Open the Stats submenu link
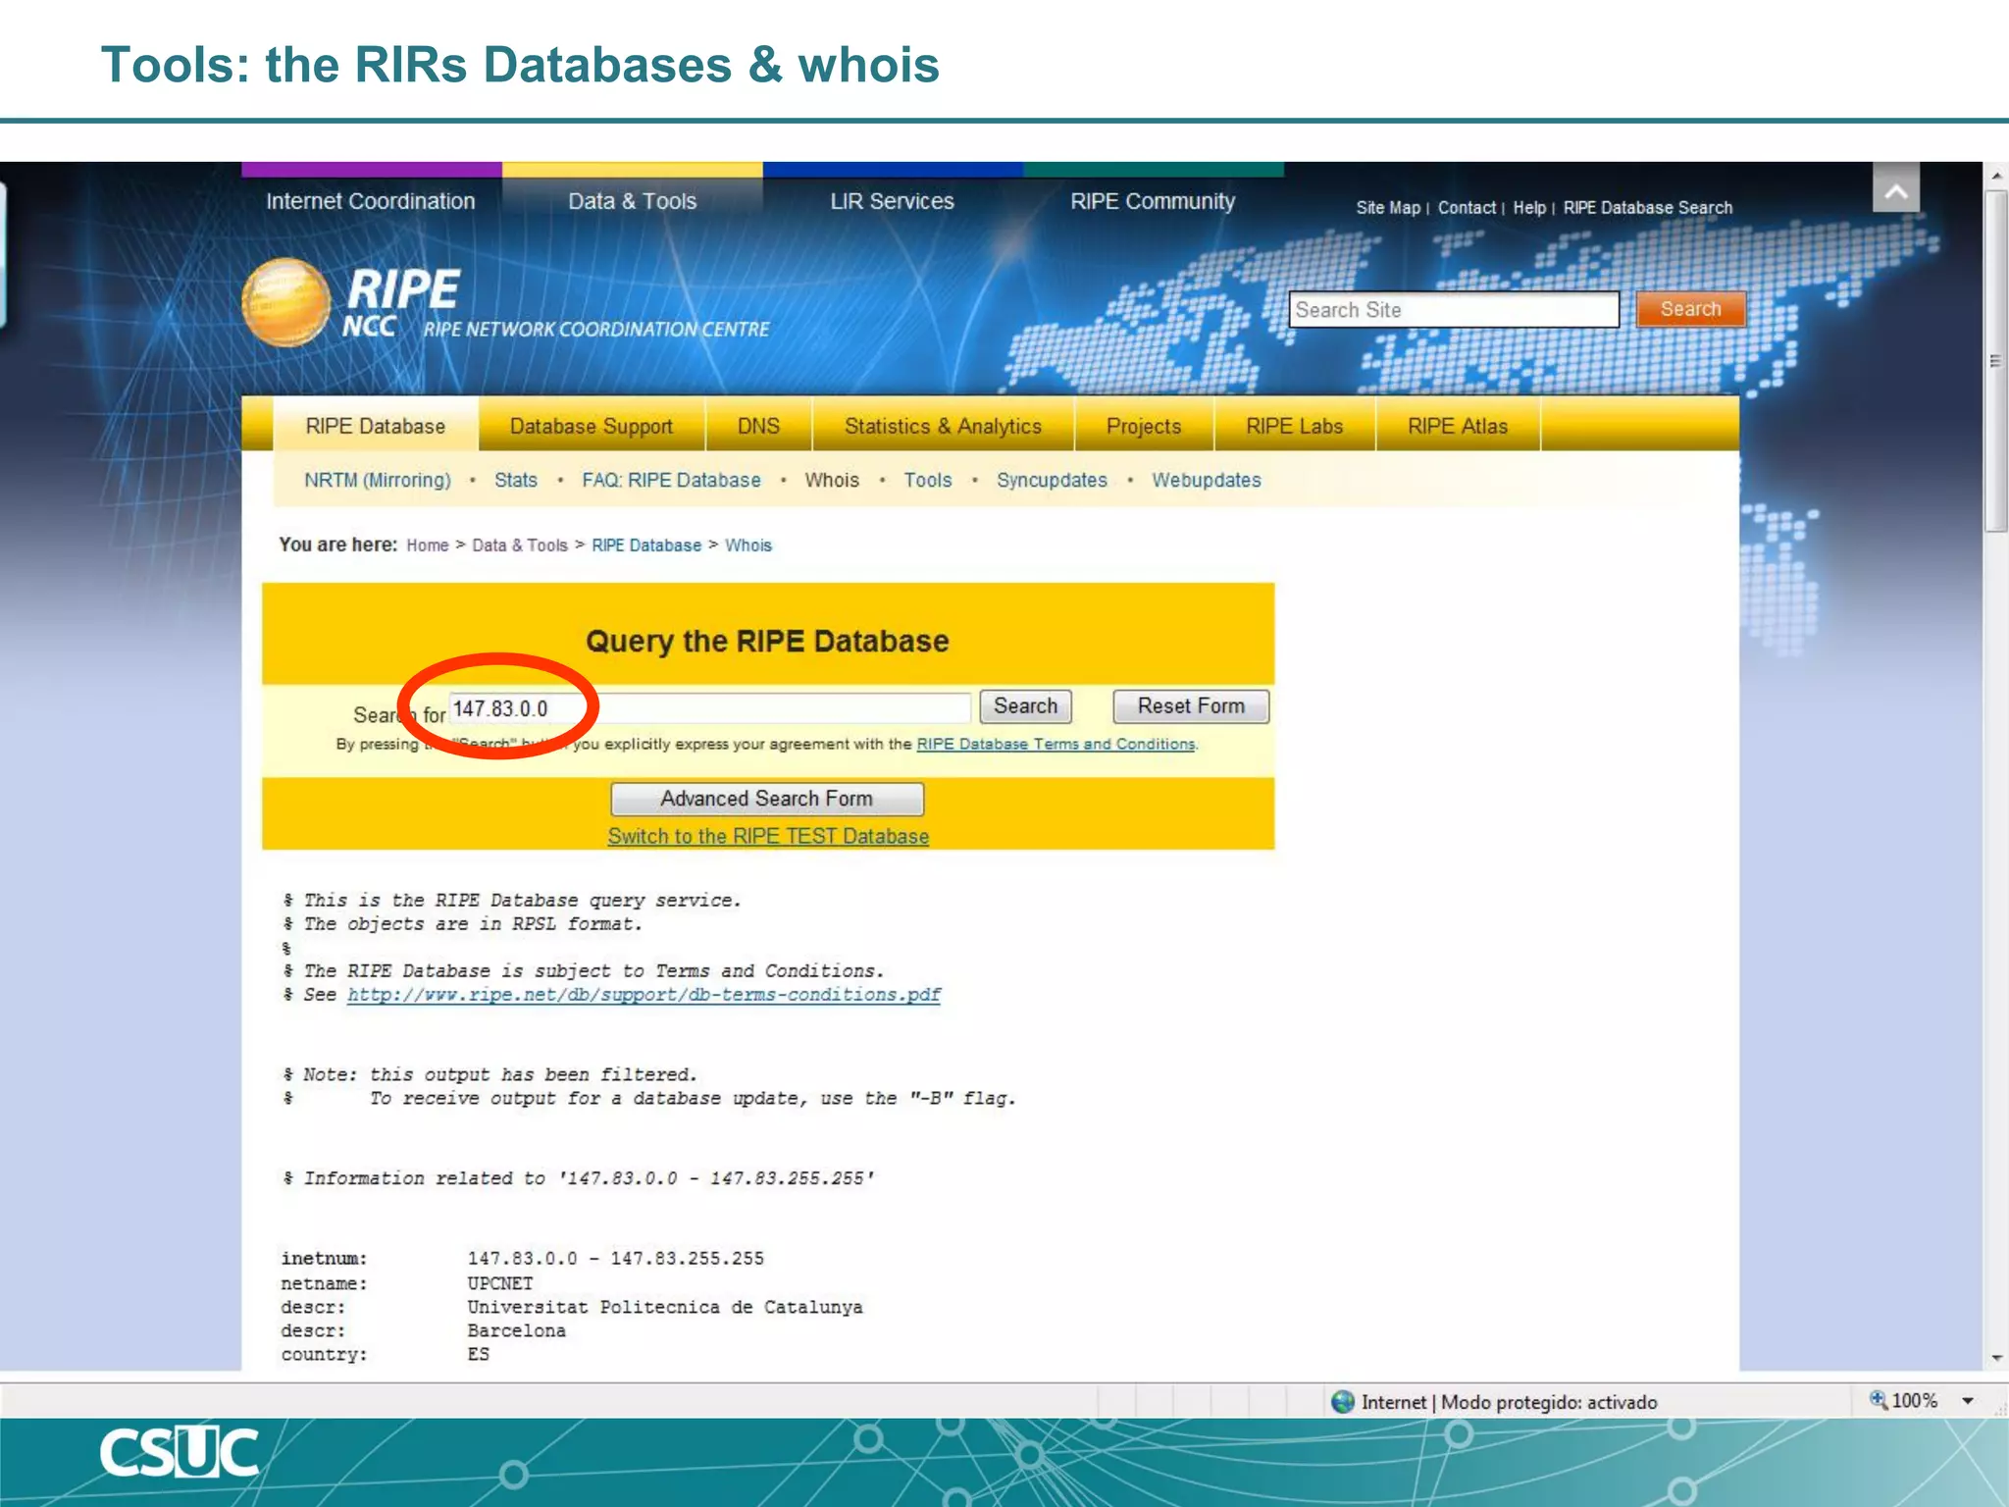Image resolution: width=2009 pixels, height=1507 pixels. pos(516,480)
